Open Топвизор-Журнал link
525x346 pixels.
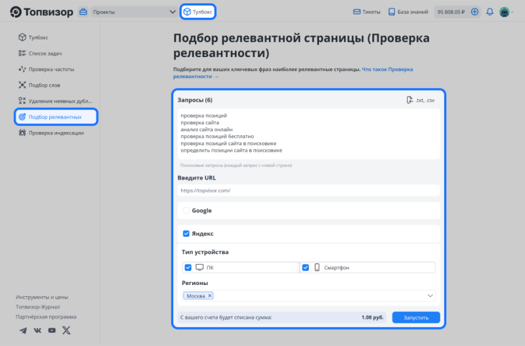click(38, 307)
